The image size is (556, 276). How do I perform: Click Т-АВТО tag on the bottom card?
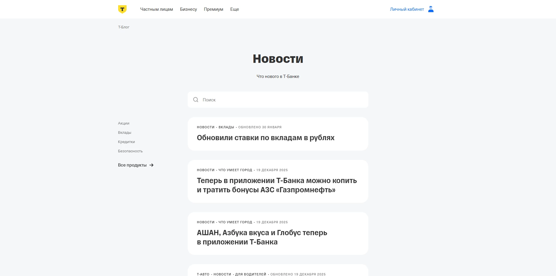[x=203, y=274]
